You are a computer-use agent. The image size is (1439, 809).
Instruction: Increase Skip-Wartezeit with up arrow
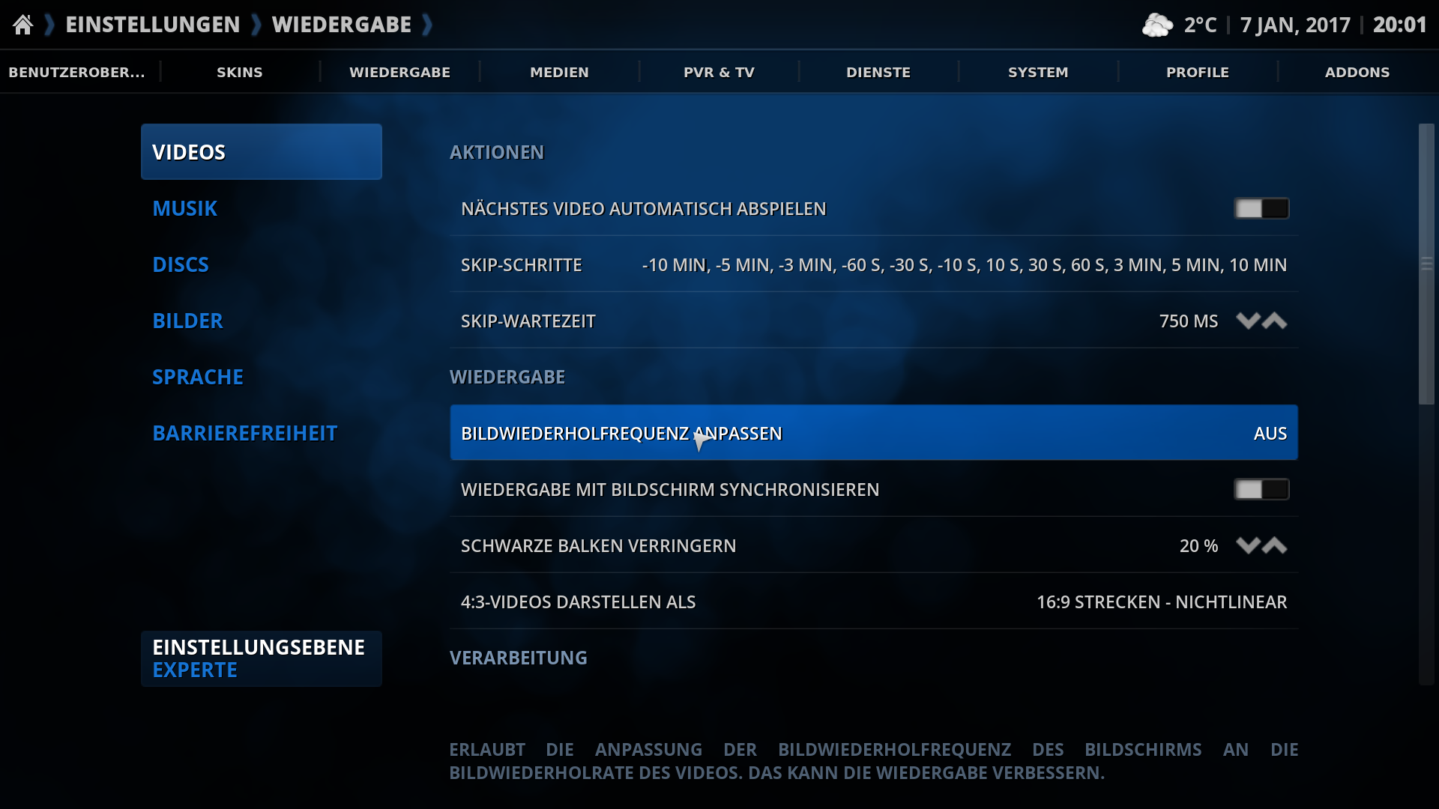(1275, 321)
